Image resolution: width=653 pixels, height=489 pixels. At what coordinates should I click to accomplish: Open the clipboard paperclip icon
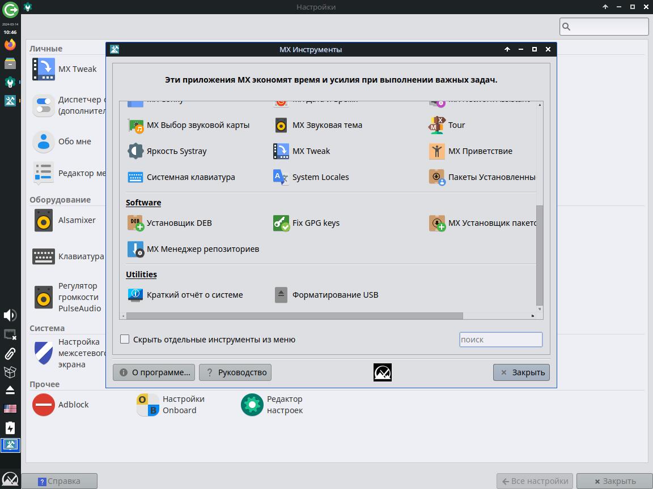[10, 353]
